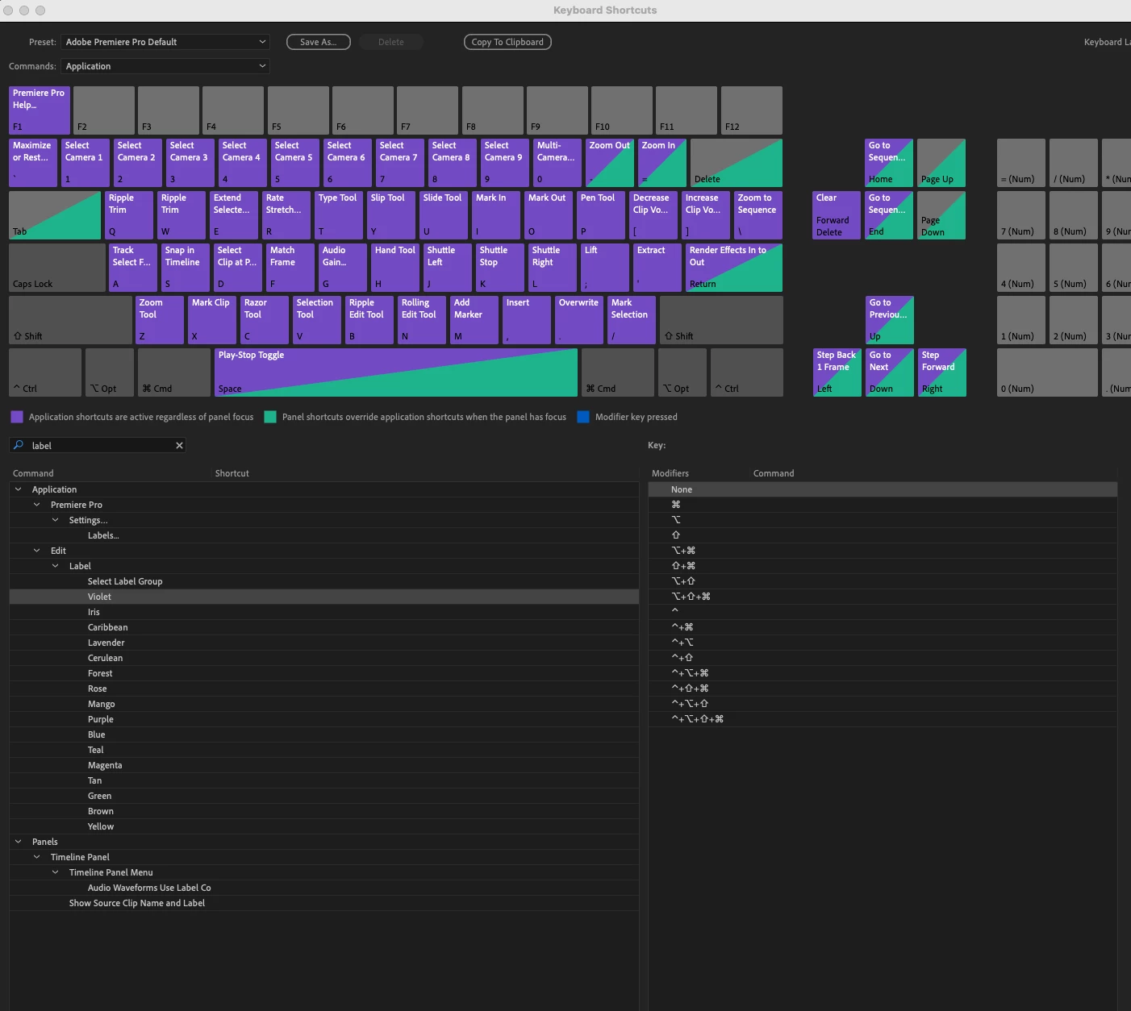Screen dimensions: 1131x1011
Task: Open the Commands Application dropdown
Action: 165,66
